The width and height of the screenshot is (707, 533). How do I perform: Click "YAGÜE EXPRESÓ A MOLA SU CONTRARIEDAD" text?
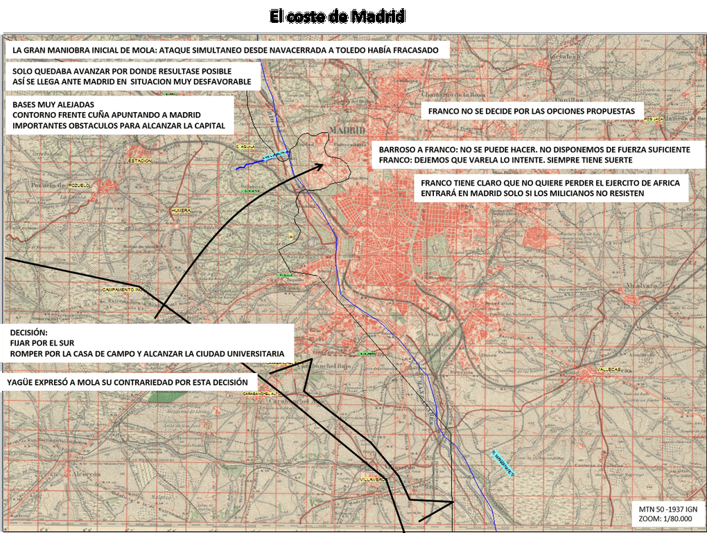127,382
